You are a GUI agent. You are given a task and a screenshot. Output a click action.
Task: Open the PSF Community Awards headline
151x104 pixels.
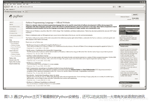click(x=50, y=68)
